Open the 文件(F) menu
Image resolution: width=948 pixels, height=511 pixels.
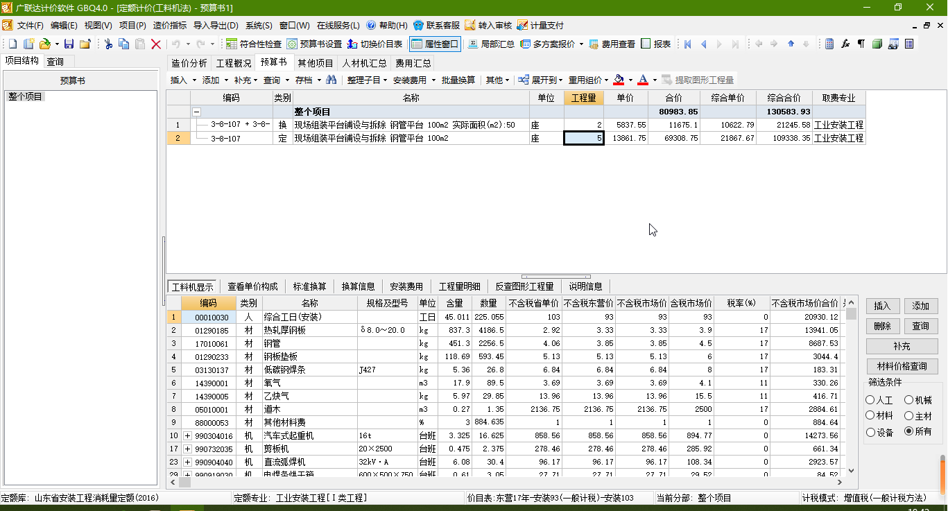coord(31,26)
